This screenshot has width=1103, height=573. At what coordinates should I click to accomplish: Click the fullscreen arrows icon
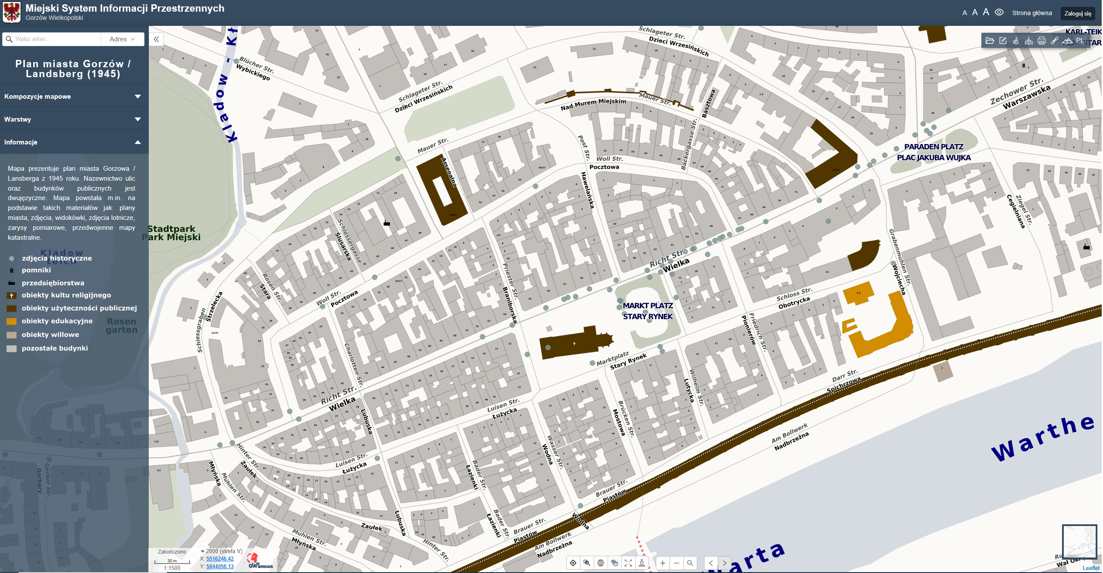[x=628, y=563]
